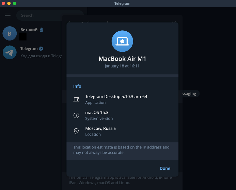Click the badge icon beside Виталий
The height and width of the screenshot is (190, 236).
pyautogui.click(x=42, y=30)
